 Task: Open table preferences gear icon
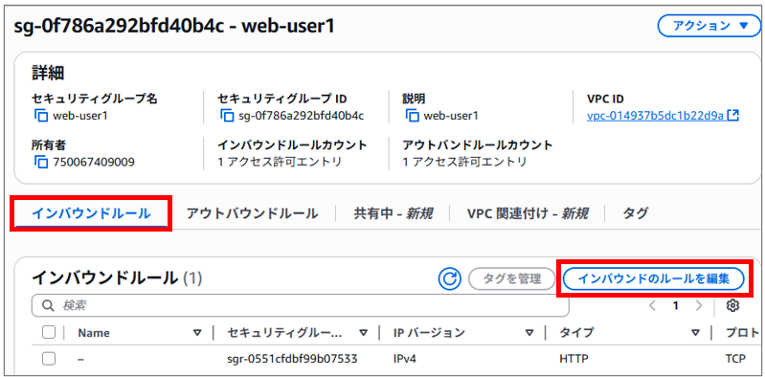(732, 306)
